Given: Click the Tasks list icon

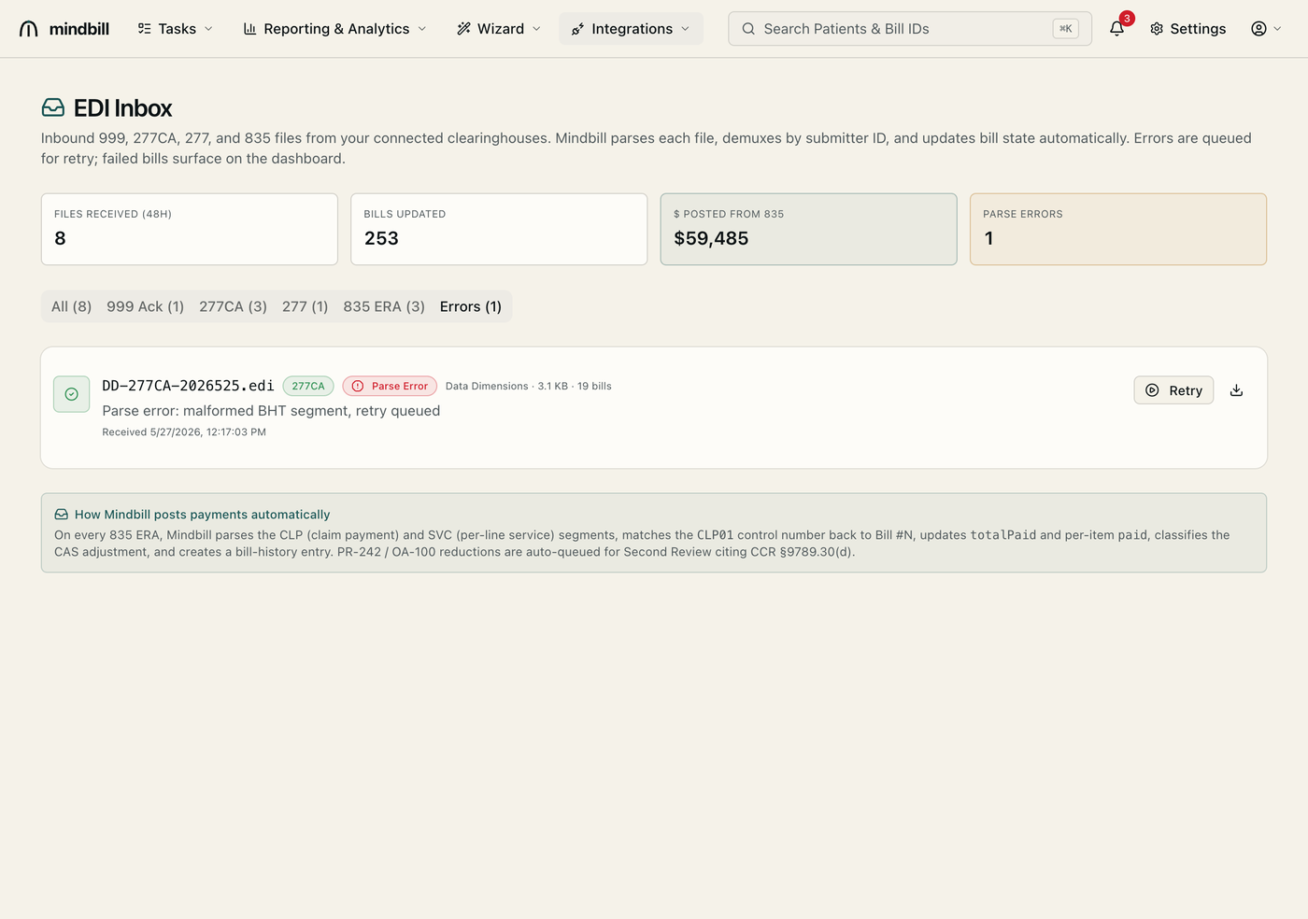Looking at the screenshot, I should point(144,29).
